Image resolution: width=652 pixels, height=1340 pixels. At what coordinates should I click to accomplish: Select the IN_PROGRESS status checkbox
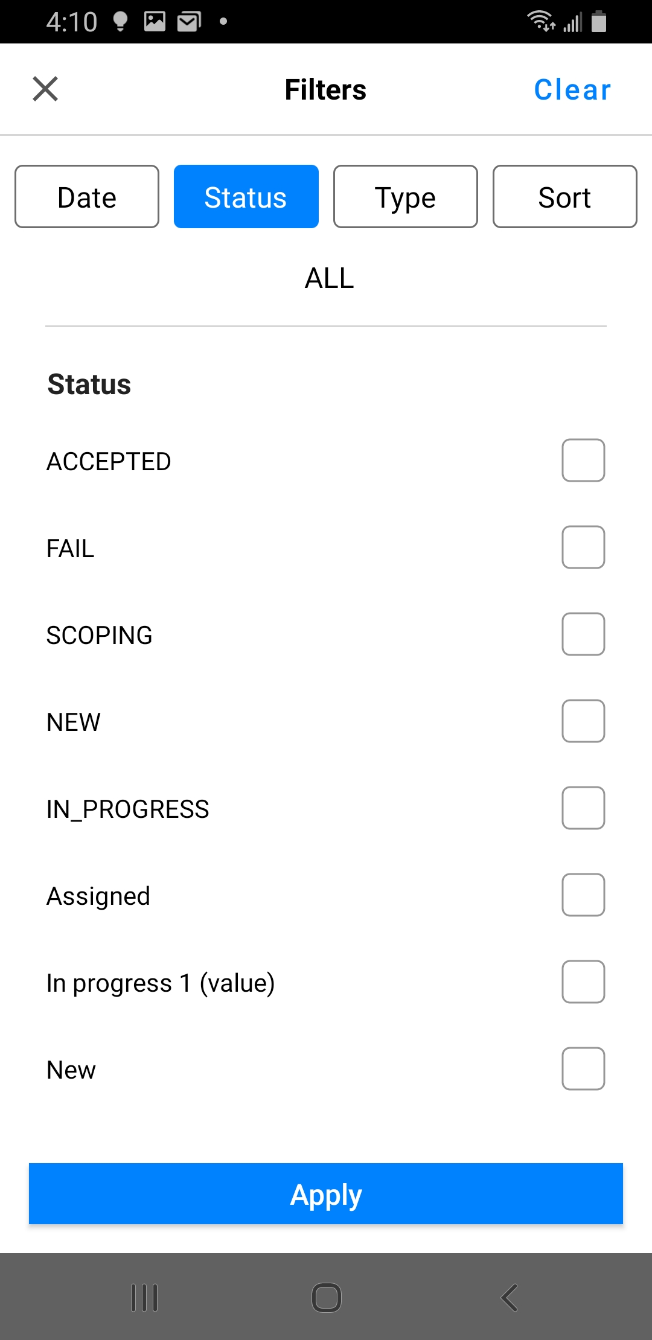pos(583,808)
